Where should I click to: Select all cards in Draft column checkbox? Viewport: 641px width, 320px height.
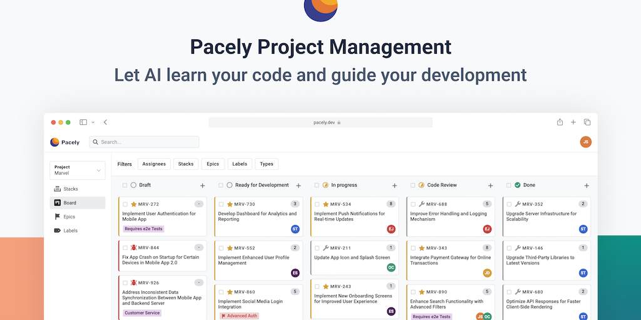click(125, 185)
